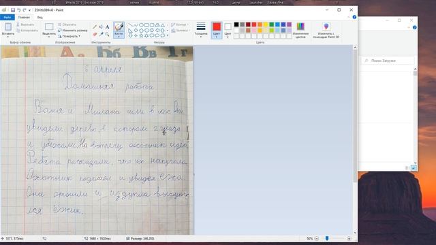Click the canvas vertical scrollbar
This screenshot has width=436, height=245.
[355, 116]
